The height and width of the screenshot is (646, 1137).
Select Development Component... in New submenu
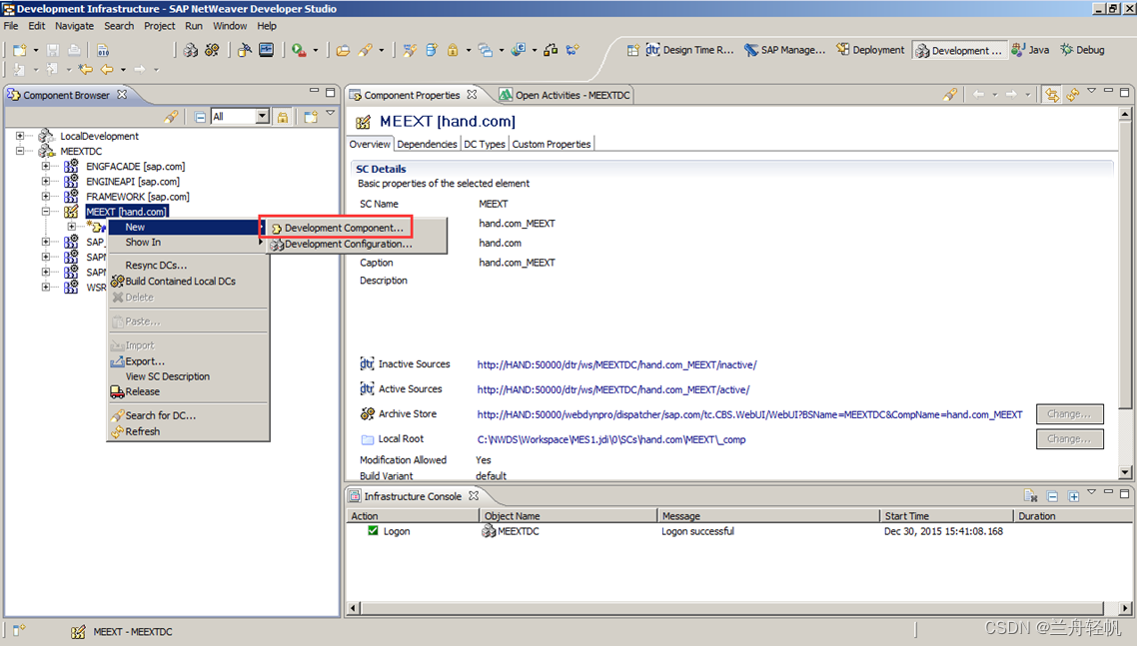click(337, 228)
